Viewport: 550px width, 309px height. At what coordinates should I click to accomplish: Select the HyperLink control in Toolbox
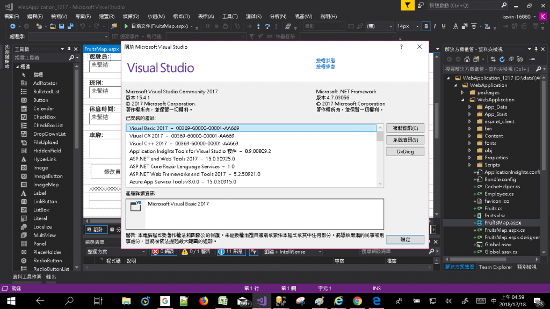[x=45, y=159]
